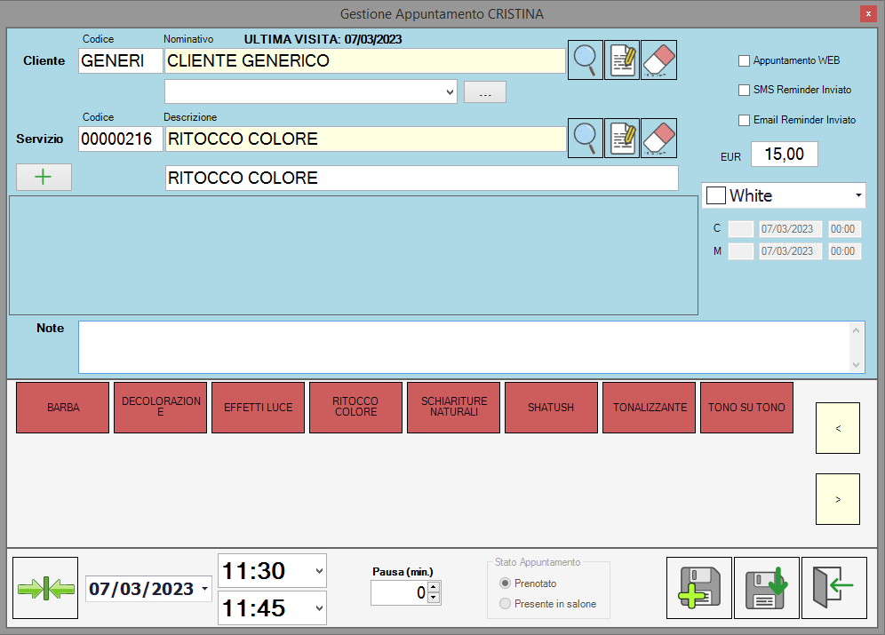The image size is (885, 635).
Task: Save as new with floppy plus icon
Action: click(698, 588)
